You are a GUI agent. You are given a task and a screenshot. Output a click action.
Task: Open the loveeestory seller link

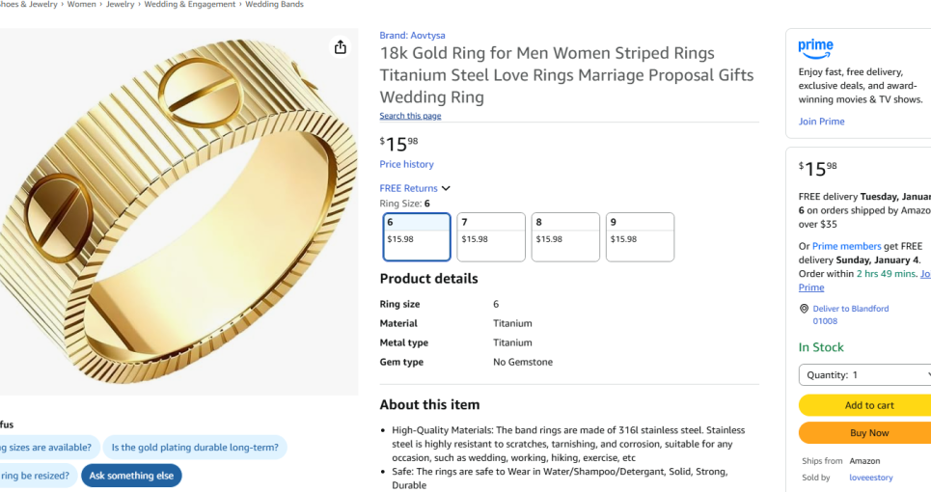pos(870,478)
